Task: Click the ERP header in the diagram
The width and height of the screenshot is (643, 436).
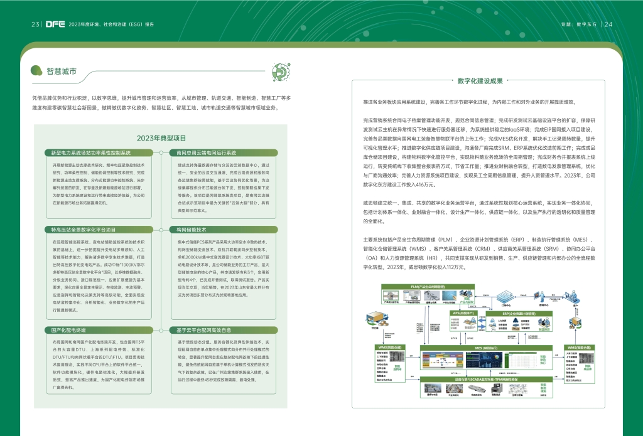Action: click(x=518, y=312)
